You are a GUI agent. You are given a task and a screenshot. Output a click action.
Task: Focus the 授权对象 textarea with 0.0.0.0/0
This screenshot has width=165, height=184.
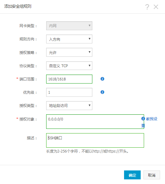[95, 121]
